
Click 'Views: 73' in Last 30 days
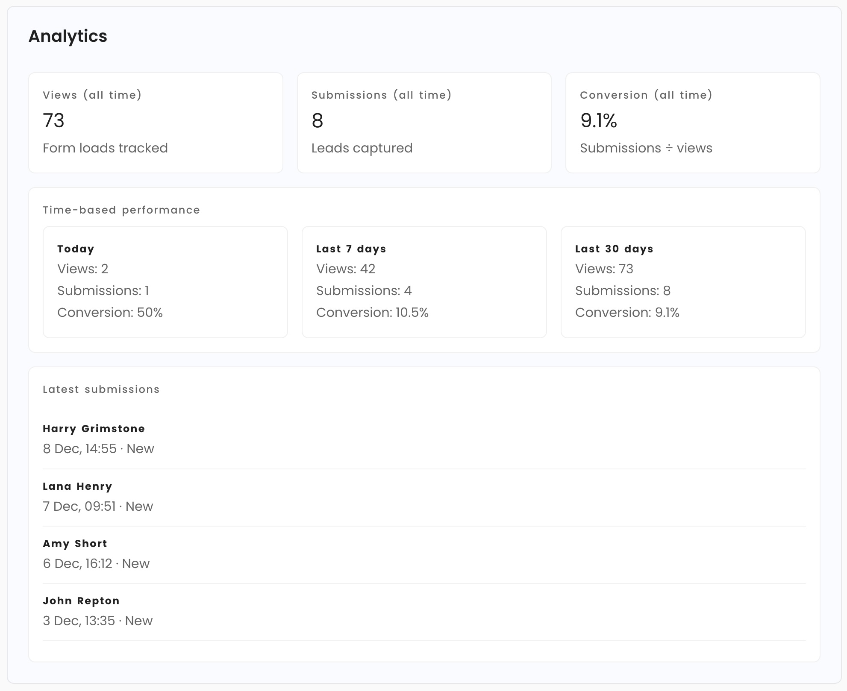pos(604,269)
